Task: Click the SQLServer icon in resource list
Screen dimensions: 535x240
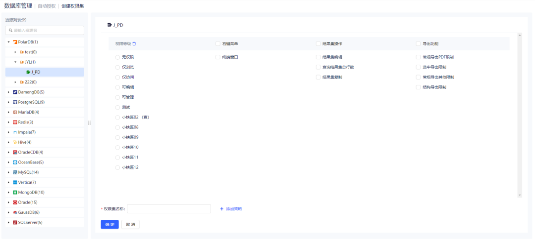Action: coord(15,222)
